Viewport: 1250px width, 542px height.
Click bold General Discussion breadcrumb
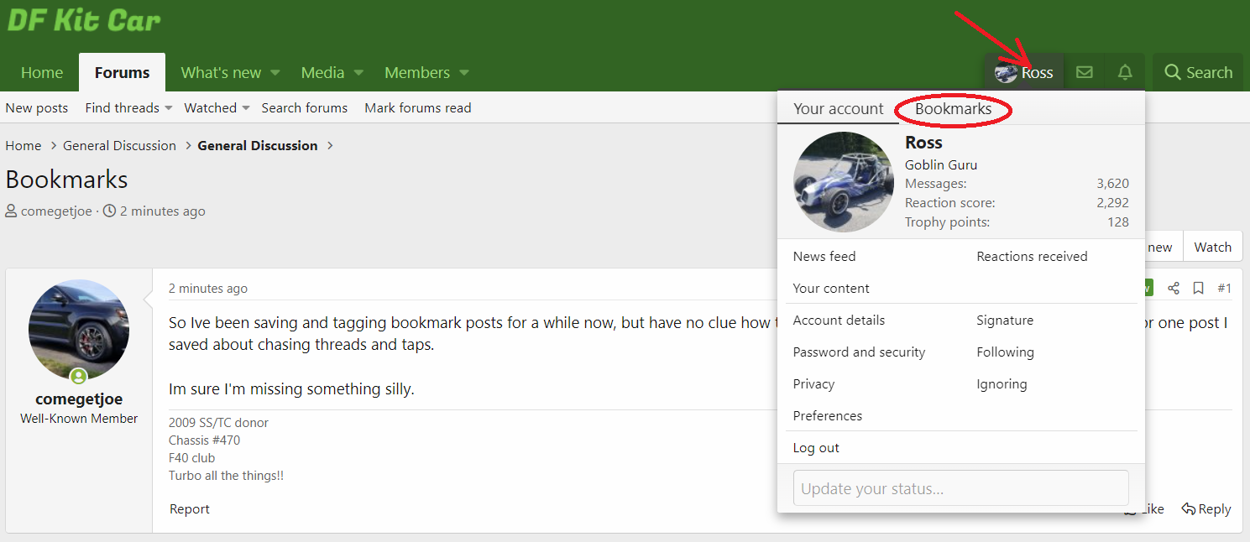point(258,146)
